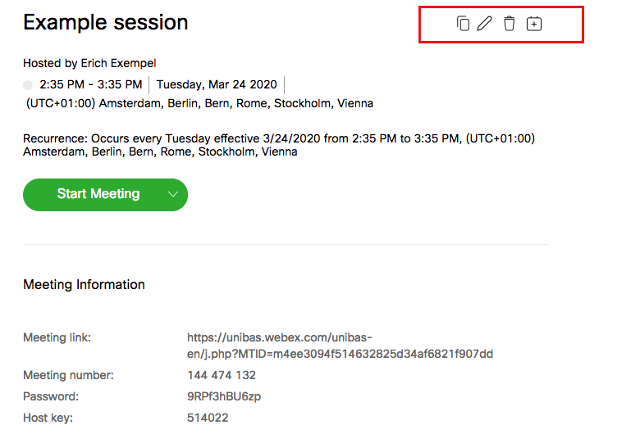Click the Meeting Information heading
The height and width of the screenshot is (443, 640).
[84, 285]
